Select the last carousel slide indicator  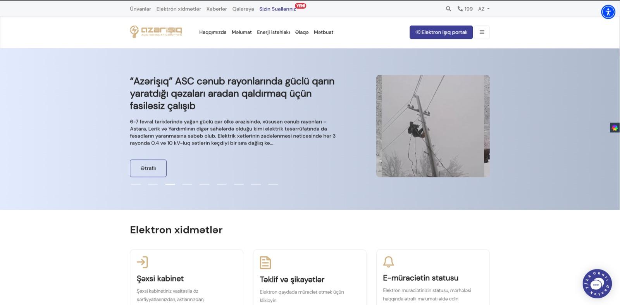(x=273, y=184)
